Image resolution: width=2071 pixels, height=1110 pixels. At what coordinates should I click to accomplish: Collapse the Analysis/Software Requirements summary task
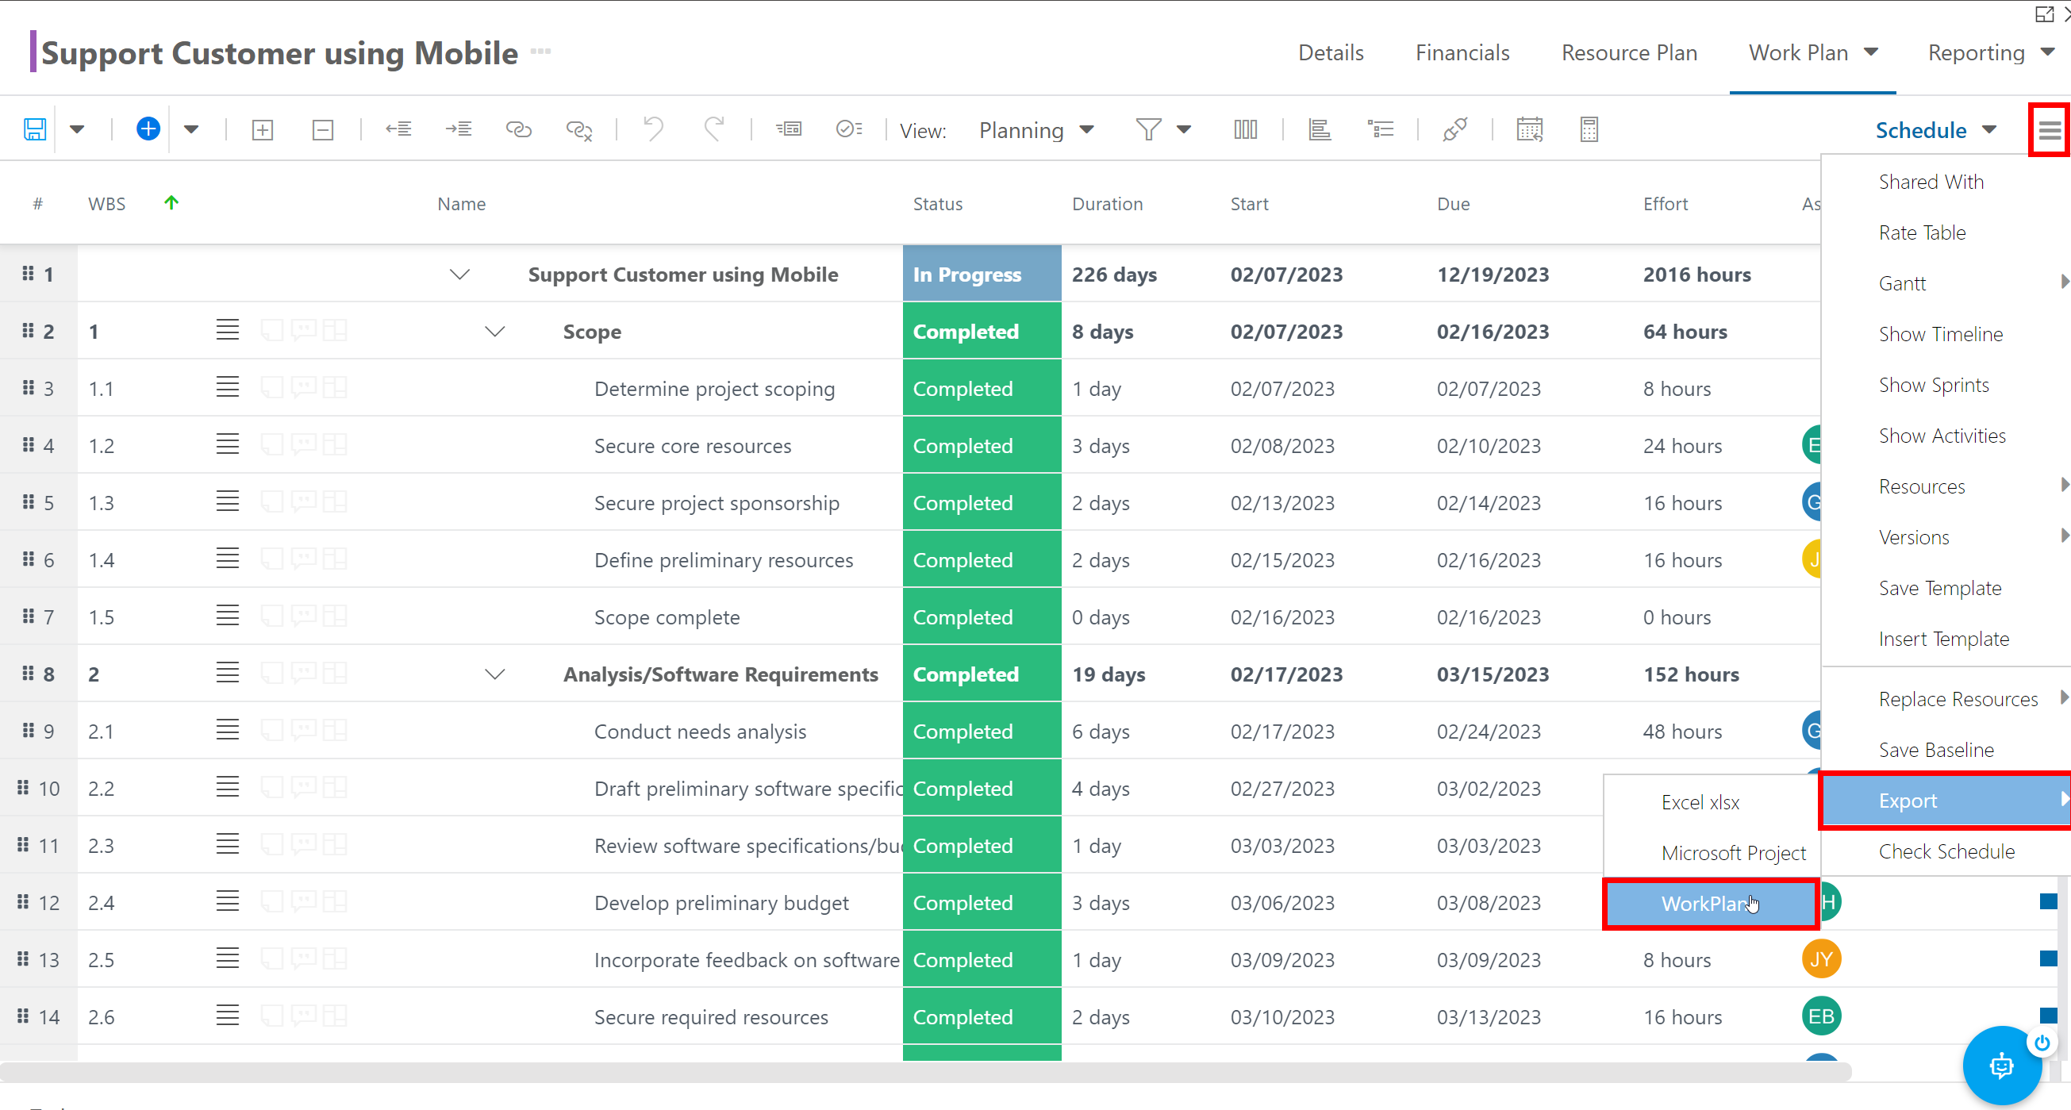(495, 674)
